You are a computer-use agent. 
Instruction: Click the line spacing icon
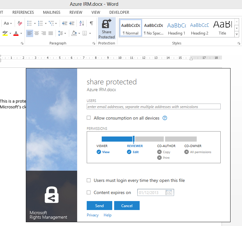point(61,33)
